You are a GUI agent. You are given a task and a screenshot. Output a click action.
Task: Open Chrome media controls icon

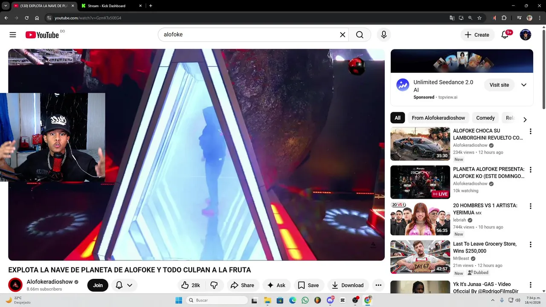(x=519, y=18)
